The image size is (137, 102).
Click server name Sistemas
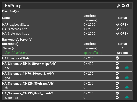point(11,98)
